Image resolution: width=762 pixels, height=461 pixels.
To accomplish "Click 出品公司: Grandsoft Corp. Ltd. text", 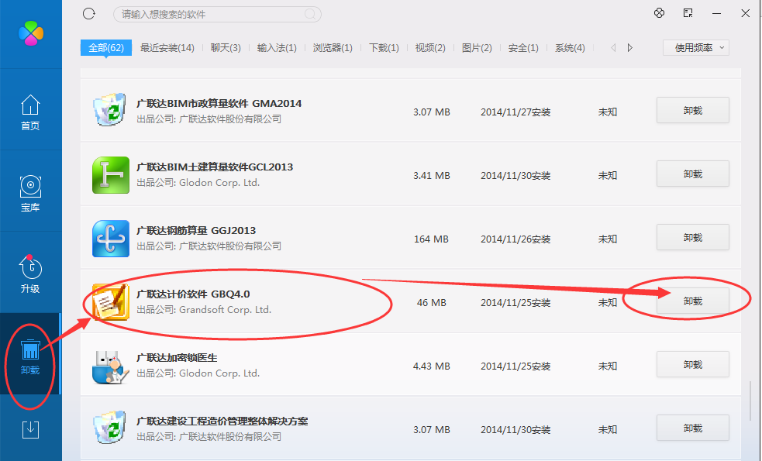I will [x=204, y=310].
